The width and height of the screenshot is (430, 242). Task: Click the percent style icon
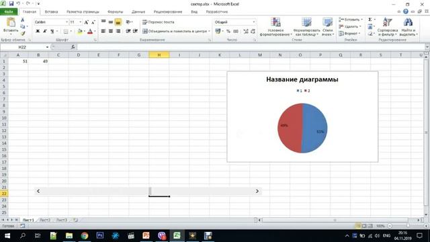(x=228, y=32)
